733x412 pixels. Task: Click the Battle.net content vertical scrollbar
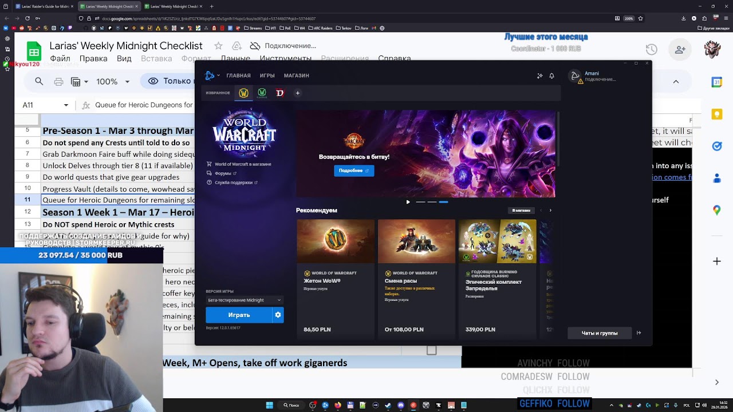point(558,140)
